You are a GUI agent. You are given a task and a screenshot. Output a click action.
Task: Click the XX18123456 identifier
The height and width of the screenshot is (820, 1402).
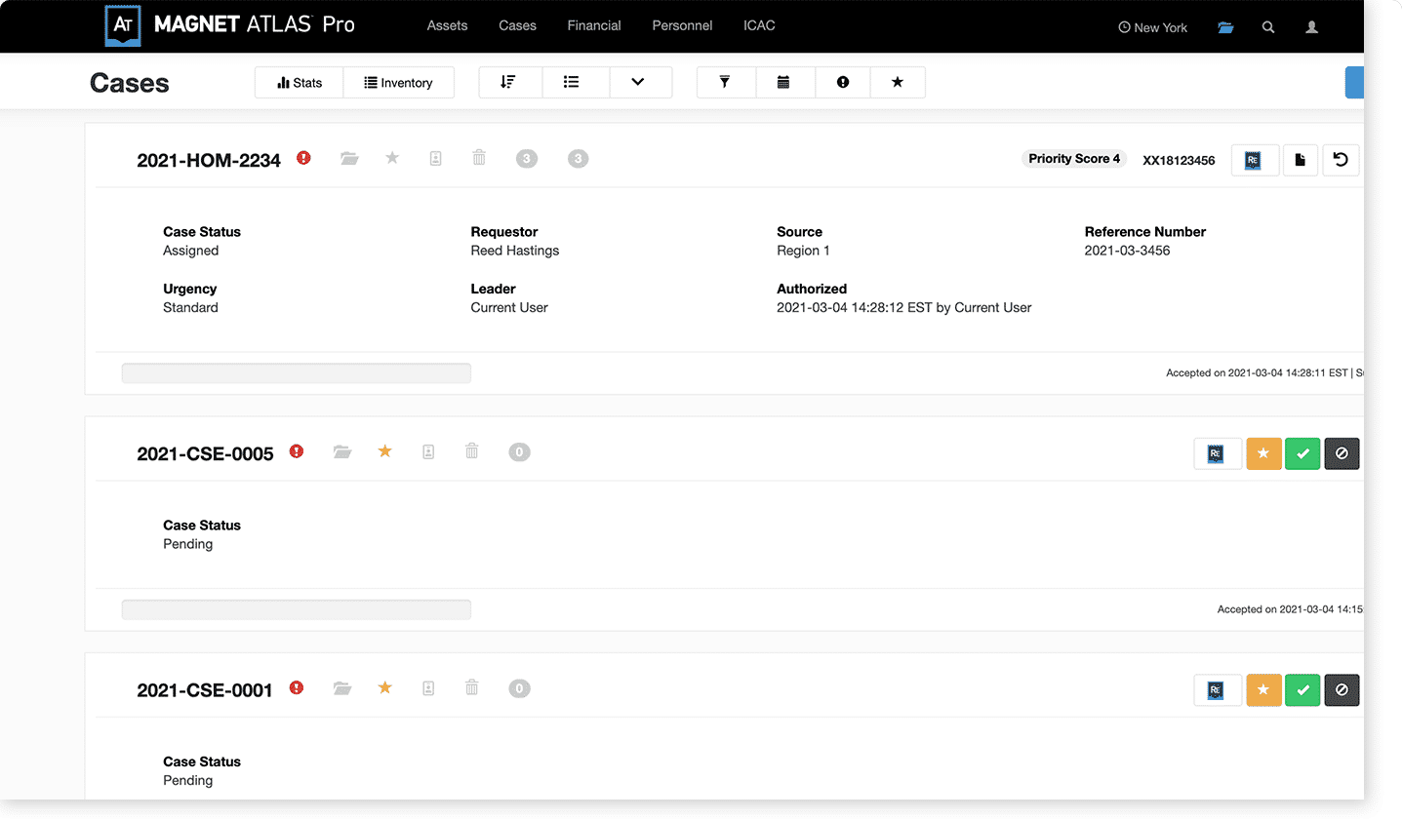coord(1179,160)
